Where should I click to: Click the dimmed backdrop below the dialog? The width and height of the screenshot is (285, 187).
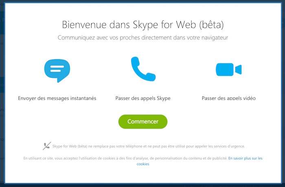click(142, 185)
